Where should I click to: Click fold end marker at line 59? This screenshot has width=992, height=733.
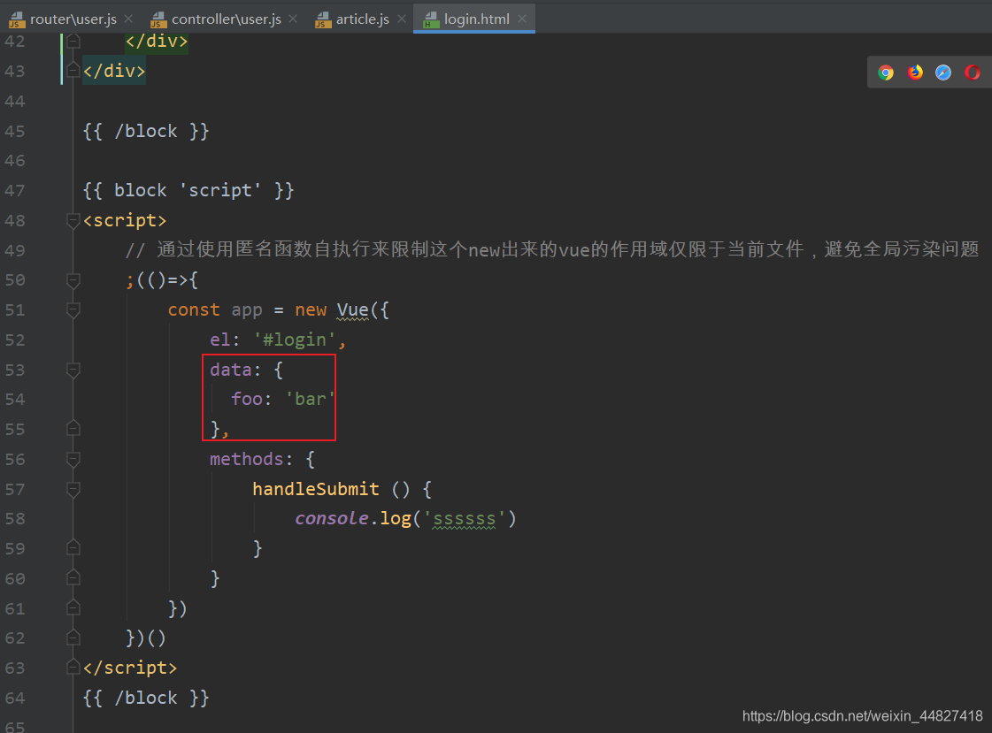coord(73,547)
